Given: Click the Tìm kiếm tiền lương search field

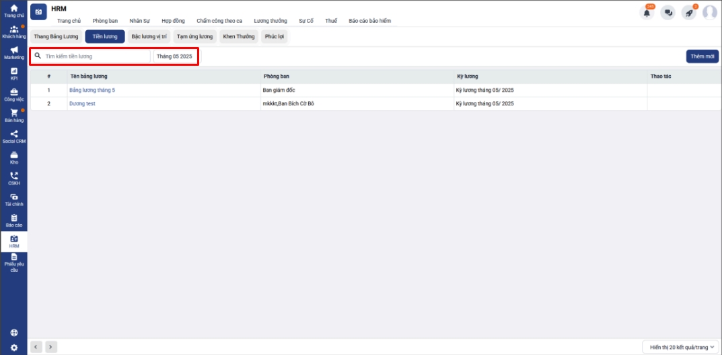Looking at the screenshot, I should click(x=96, y=56).
